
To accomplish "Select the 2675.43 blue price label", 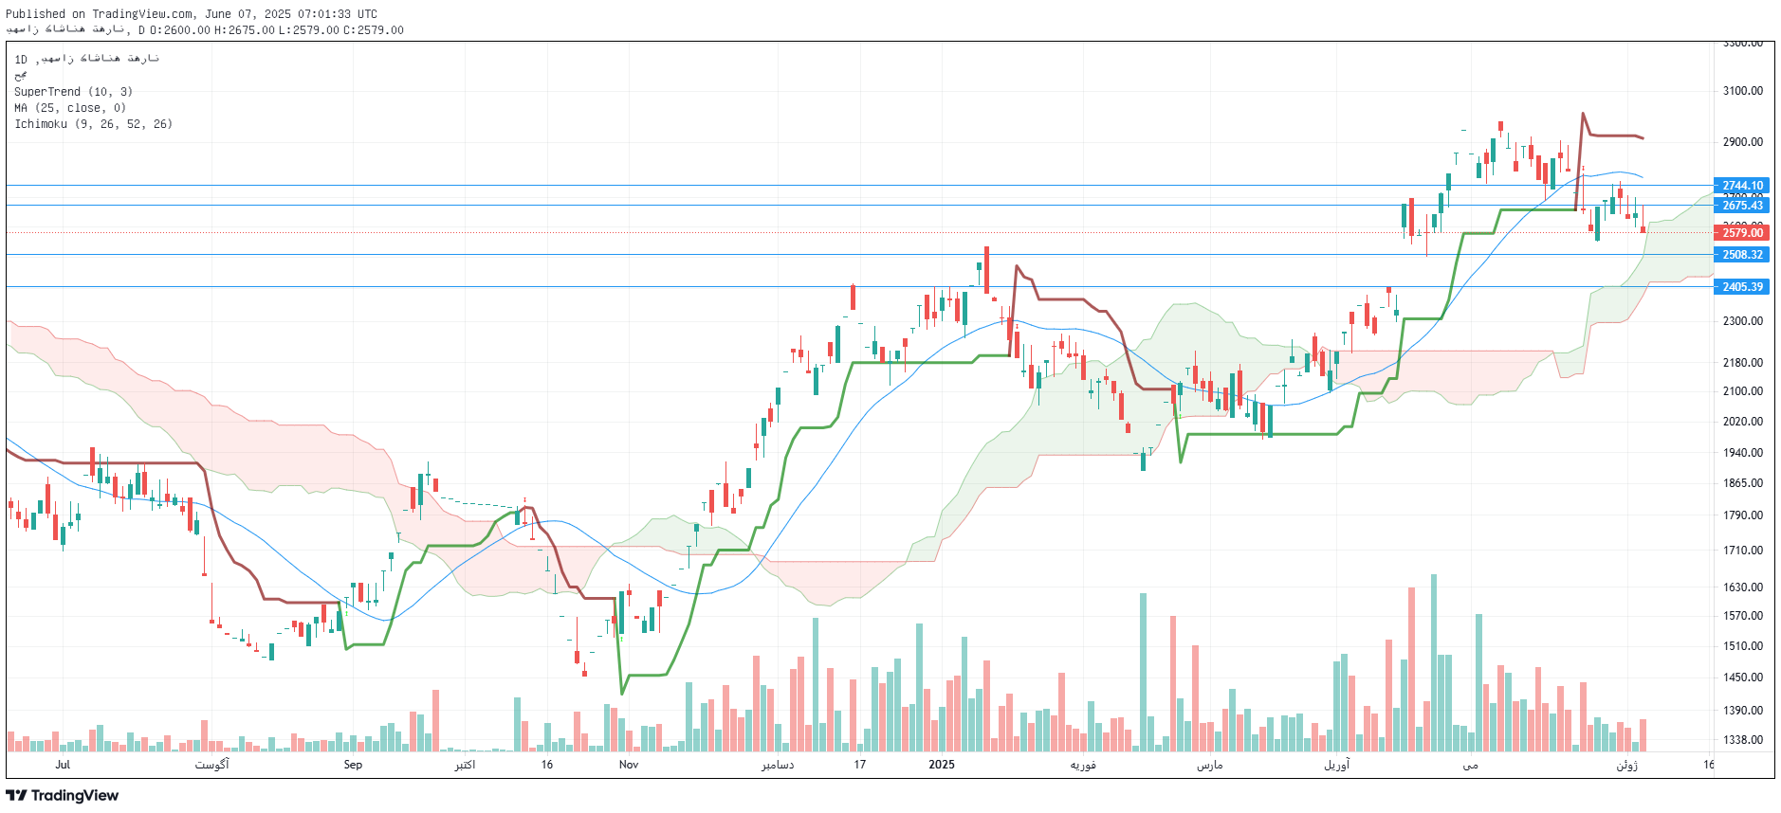I will tap(1741, 206).
